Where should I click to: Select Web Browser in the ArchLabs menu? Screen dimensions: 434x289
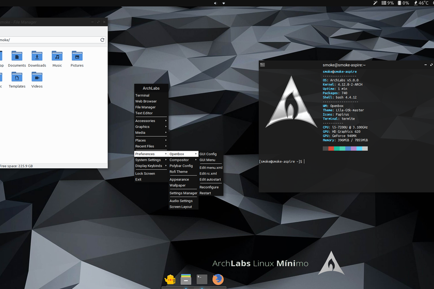coord(151,101)
